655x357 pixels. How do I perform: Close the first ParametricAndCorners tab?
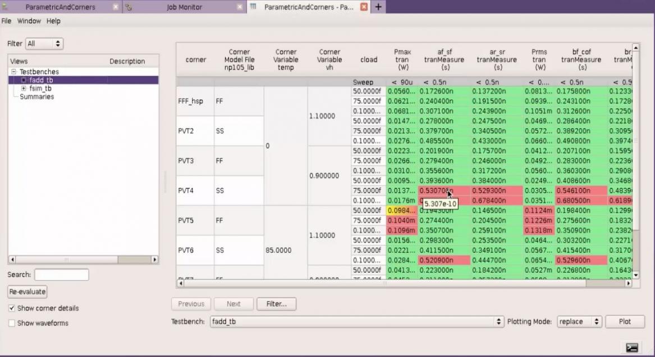point(116,7)
